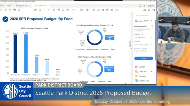Expand the fit page options arrow
This screenshot has width=190, height=106.
pyautogui.click(x=83, y=10)
